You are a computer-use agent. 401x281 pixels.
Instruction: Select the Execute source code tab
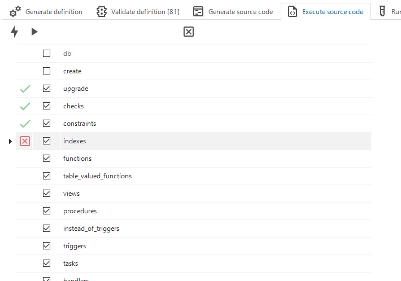[x=326, y=11]
